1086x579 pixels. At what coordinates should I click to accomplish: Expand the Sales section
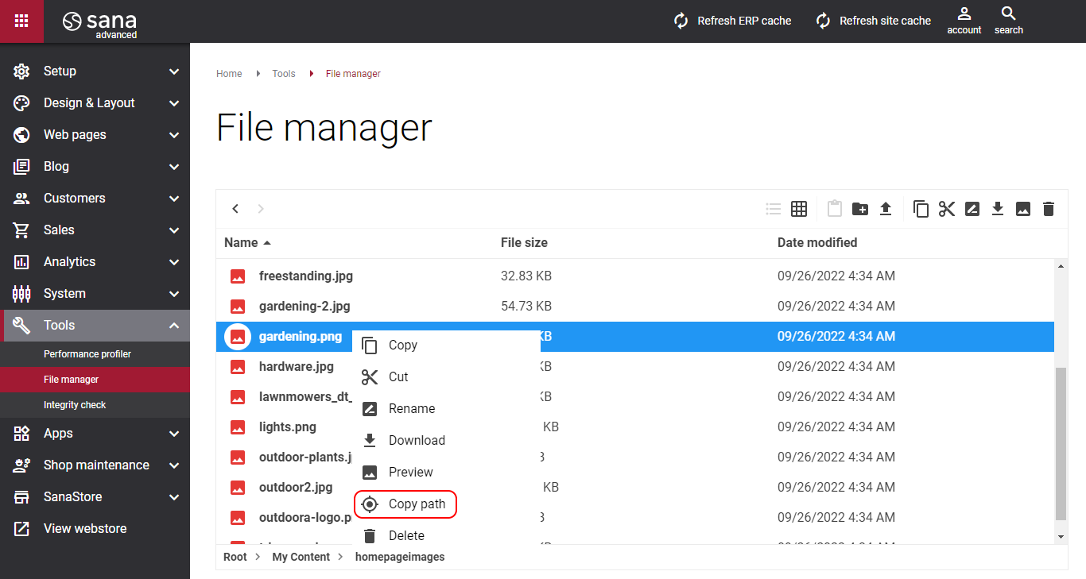(95, 230)
